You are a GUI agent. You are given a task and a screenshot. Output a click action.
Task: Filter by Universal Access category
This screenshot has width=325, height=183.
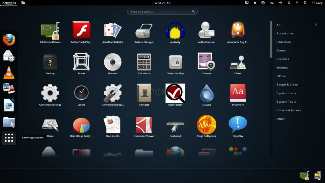coord(289,110)
